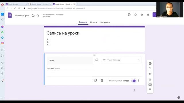
Task: Open more options for the question
Action: tap(139, 81)
